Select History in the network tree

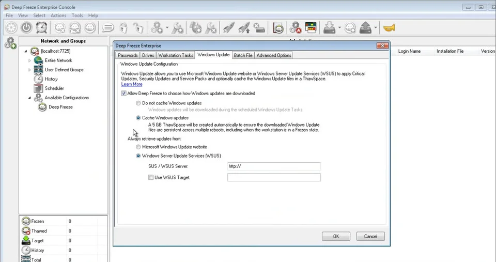pos(51,79)
